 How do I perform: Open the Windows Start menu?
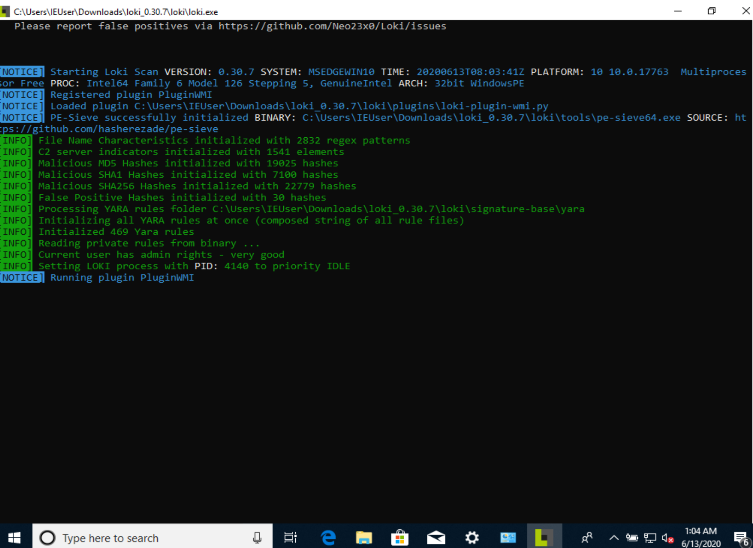(x=14, y=538)
